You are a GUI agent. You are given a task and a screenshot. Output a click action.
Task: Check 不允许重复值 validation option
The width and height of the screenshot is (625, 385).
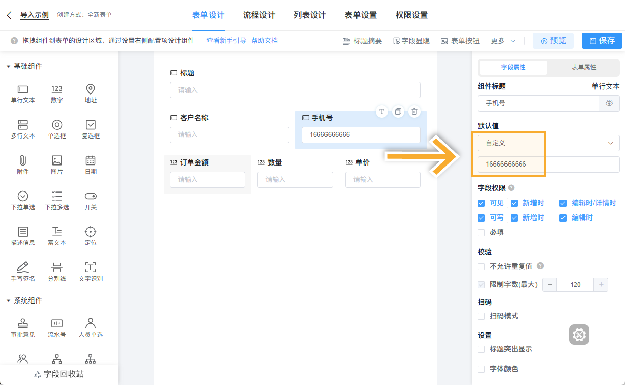coord(481,266)
